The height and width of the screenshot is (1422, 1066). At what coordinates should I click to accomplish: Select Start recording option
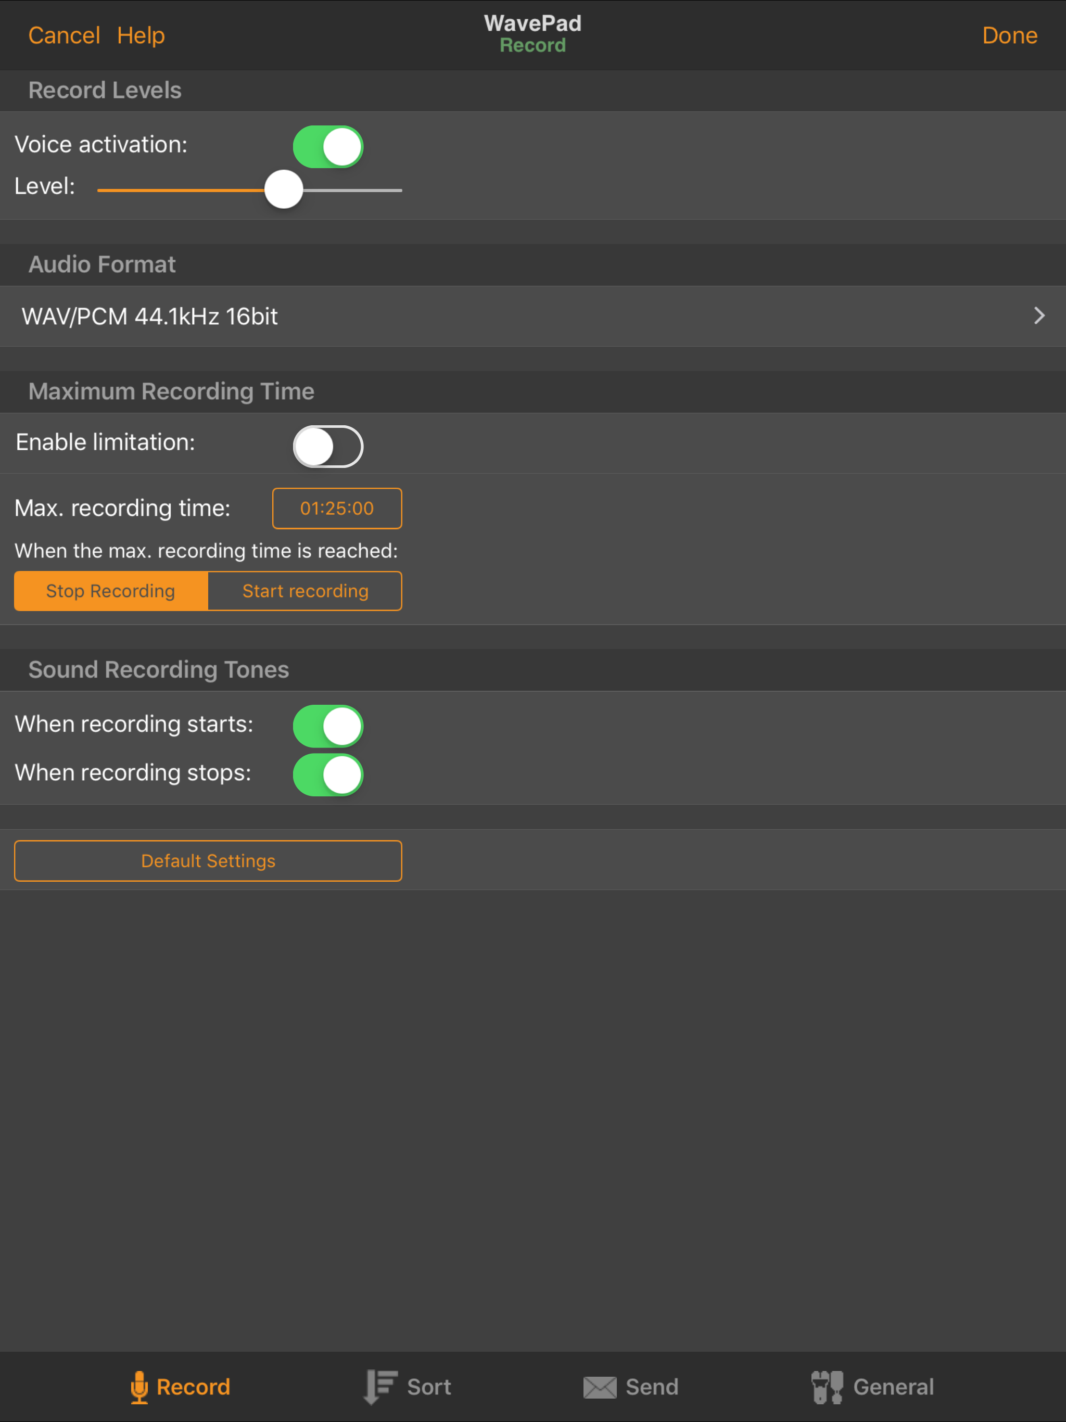304,591
